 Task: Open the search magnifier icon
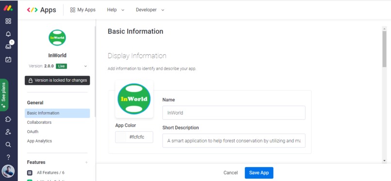point(8,144)
